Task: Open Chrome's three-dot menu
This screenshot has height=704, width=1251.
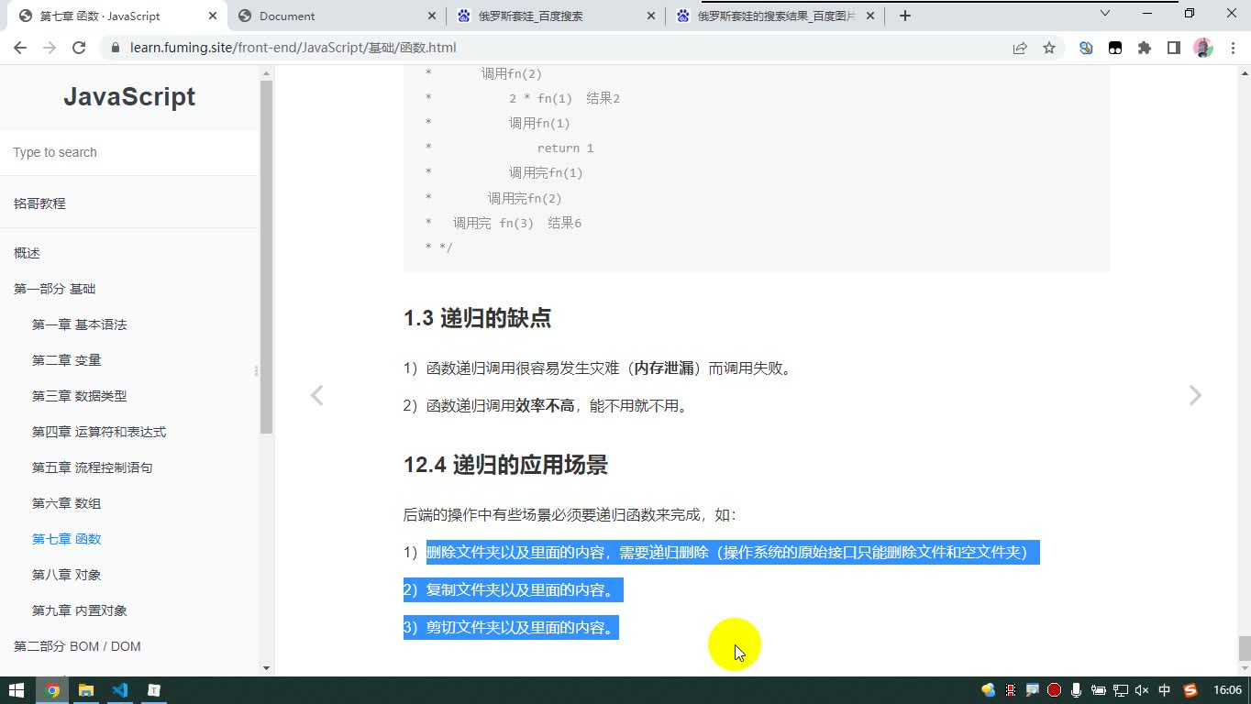Action: pyautogui.click(x=1232, y=48)
